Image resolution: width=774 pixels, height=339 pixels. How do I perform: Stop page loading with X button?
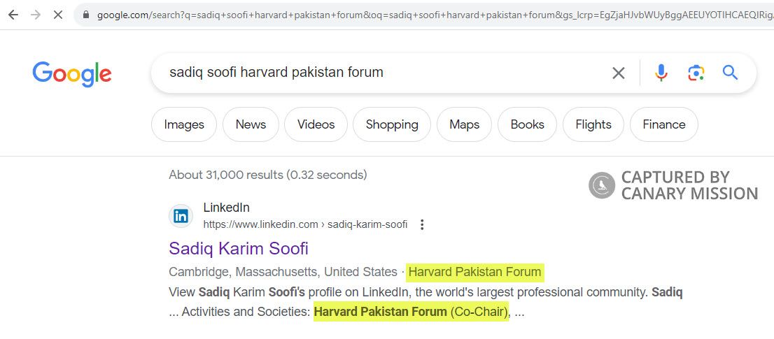tap(58, 14)
